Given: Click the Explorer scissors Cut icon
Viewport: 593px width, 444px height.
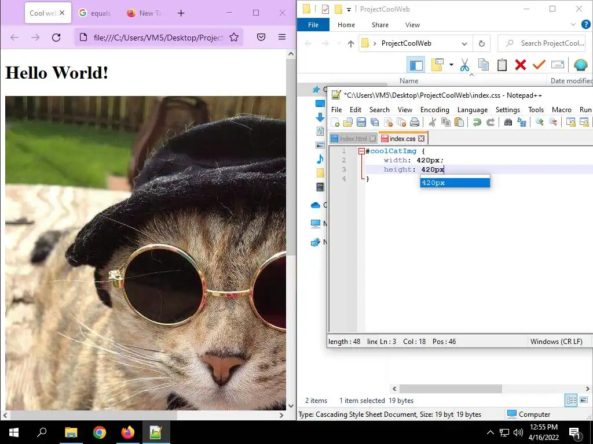Looking at the screenshot, I should tap(465, 65).
